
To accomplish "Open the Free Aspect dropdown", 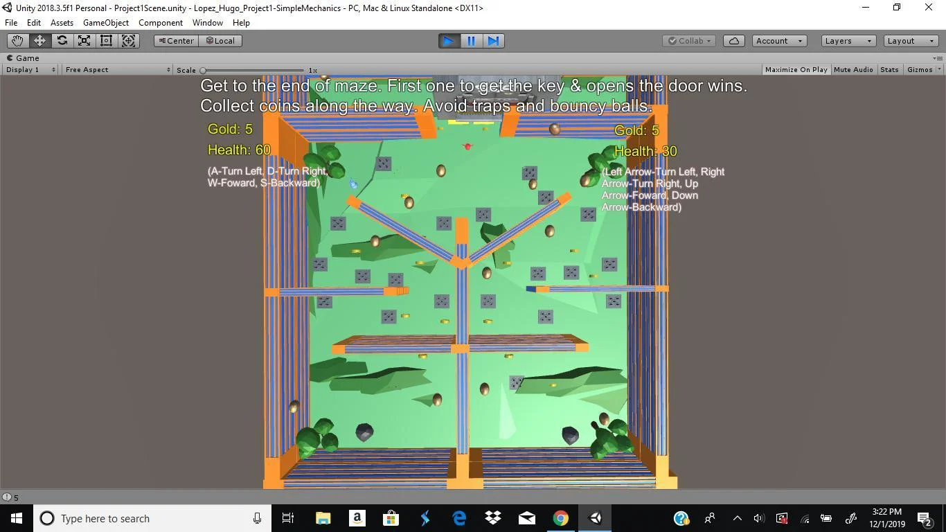I will point(117,69).
